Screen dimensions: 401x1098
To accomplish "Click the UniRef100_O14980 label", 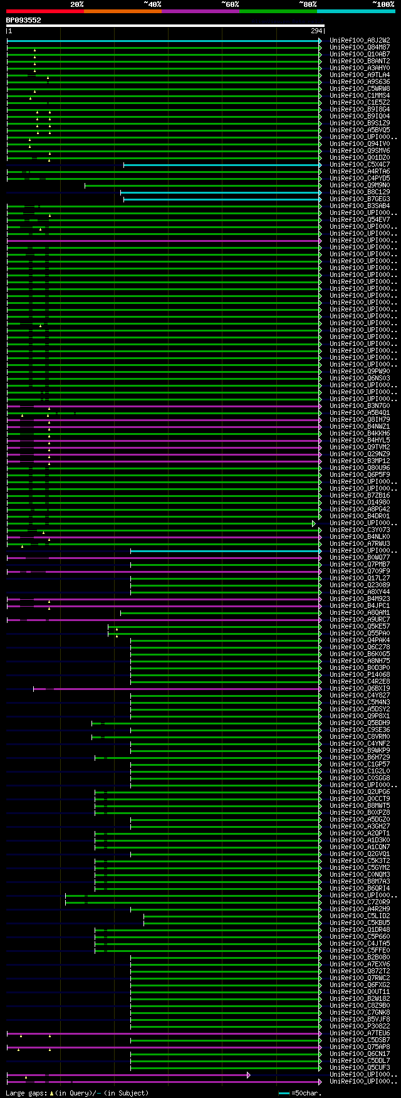I will pyautogui.click(x=359, y=503).
